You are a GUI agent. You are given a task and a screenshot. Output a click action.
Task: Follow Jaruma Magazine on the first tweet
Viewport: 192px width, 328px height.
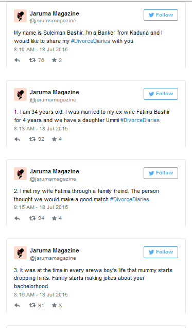click(x=161, y=15)
